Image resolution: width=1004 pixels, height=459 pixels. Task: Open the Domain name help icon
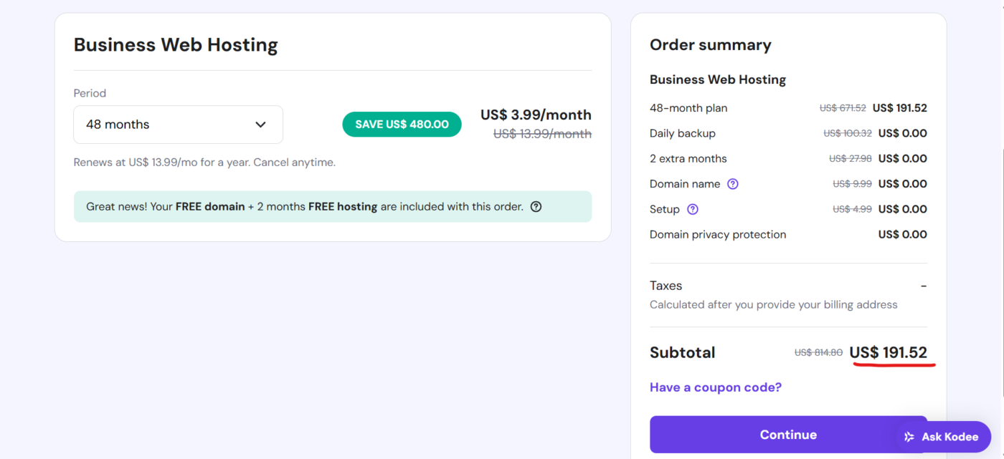click(732, 184)
